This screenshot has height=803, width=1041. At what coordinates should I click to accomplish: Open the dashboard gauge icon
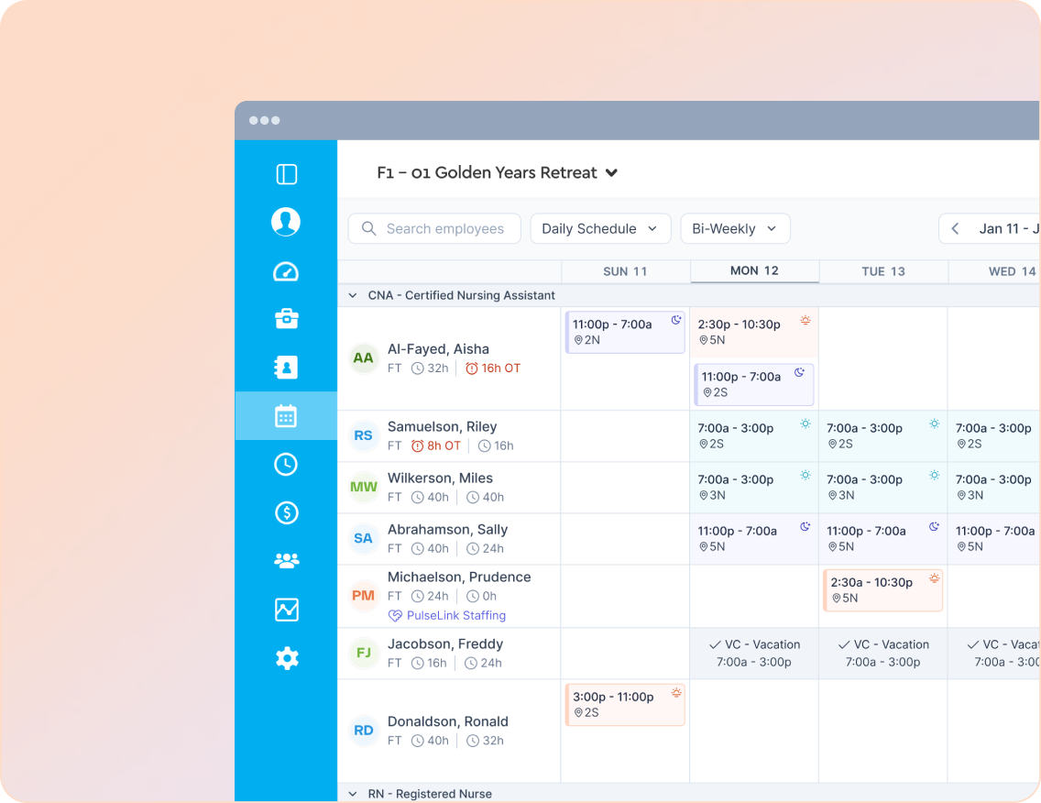pos(286,271)
